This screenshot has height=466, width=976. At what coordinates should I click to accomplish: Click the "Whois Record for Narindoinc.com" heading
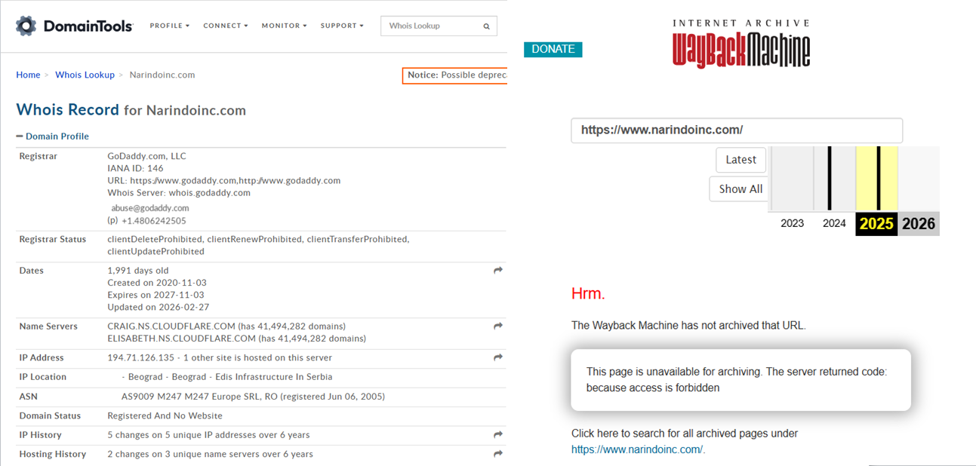pyautogui.click(x=131, y=110)
